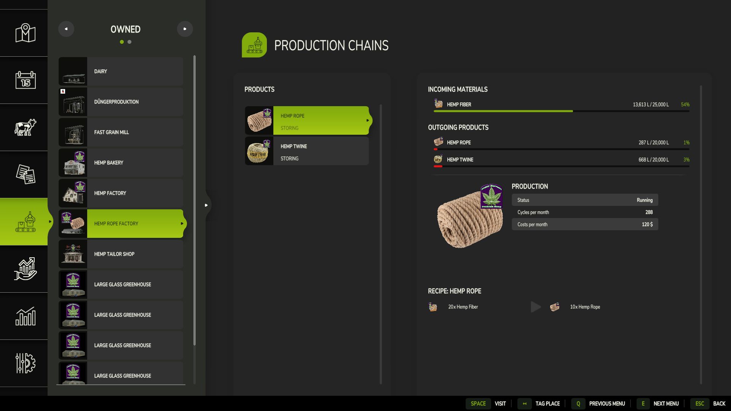The width and height of the screenshot is (731, 411).
Task: Click the owned list scrollbar
Action: [195, 200]
